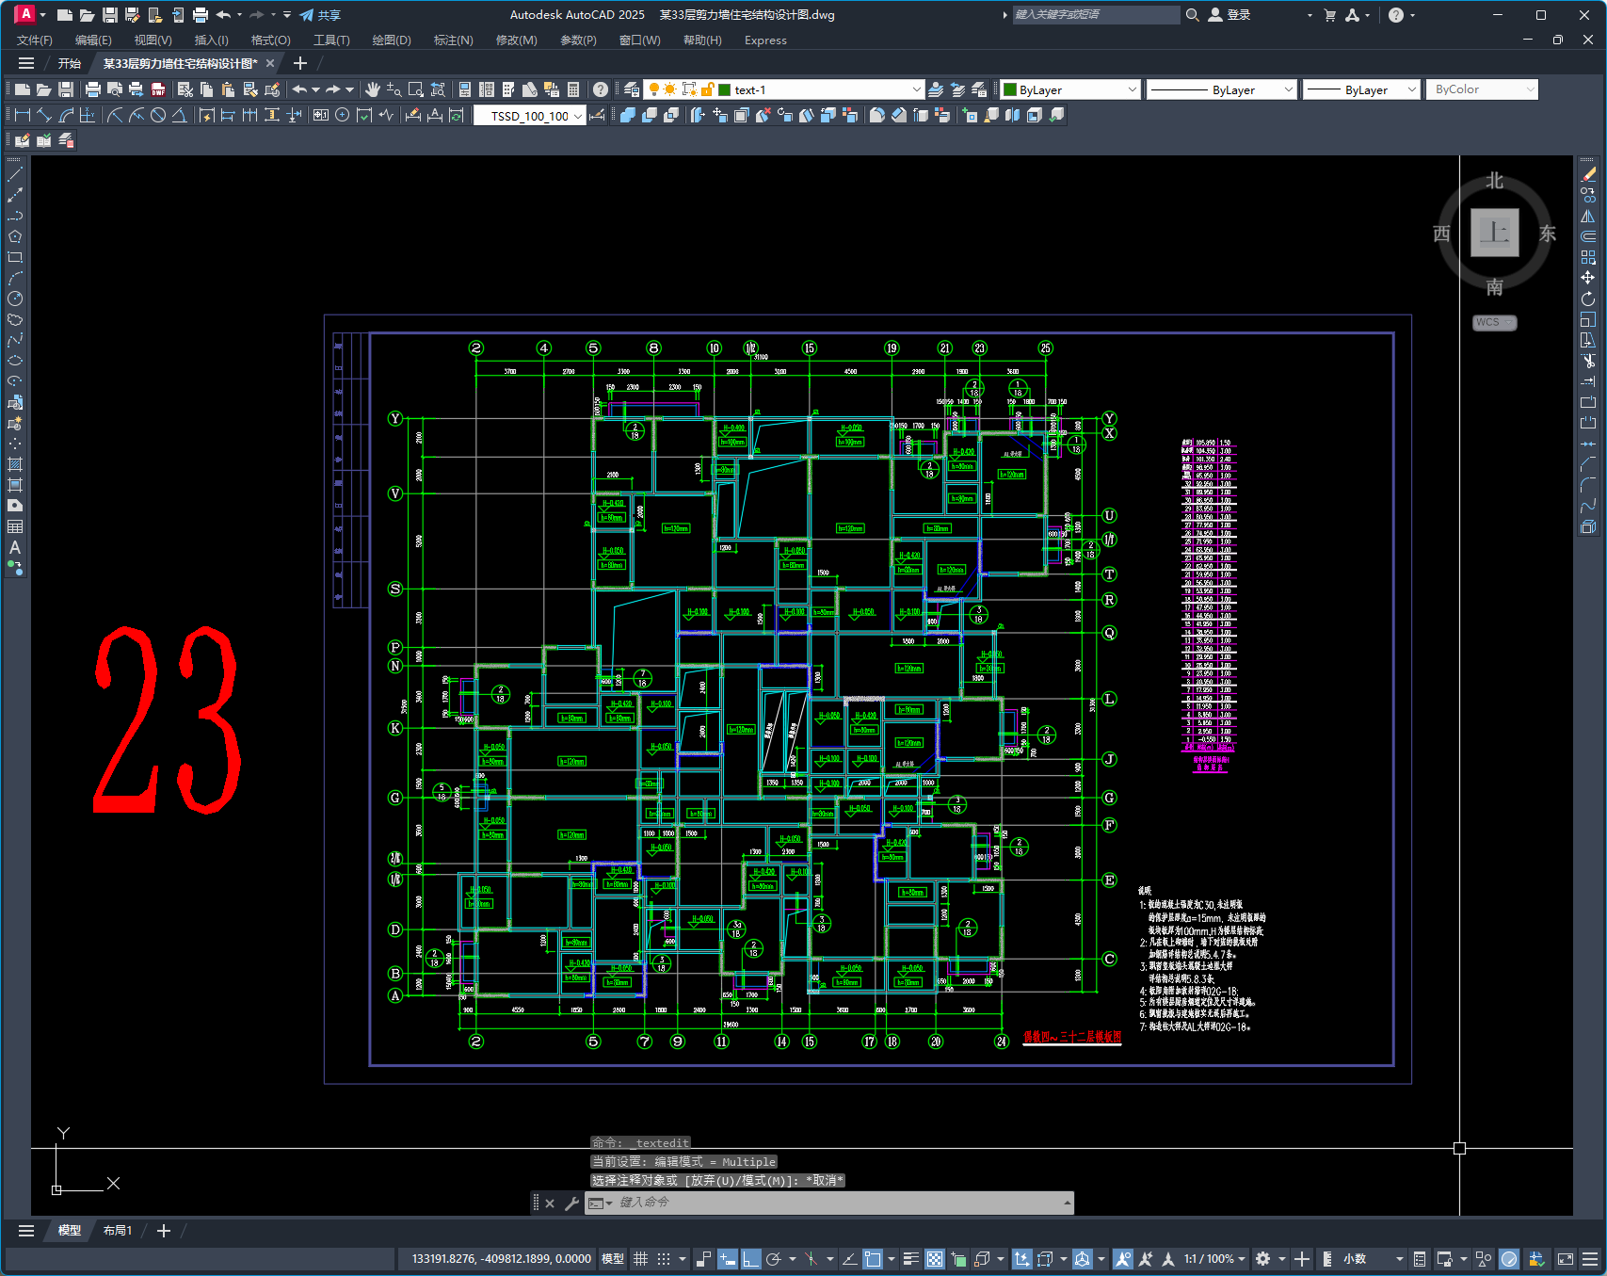The image size is (1607, 1276).
Task: Open the Express menu
Action: [x=765, y=40]
